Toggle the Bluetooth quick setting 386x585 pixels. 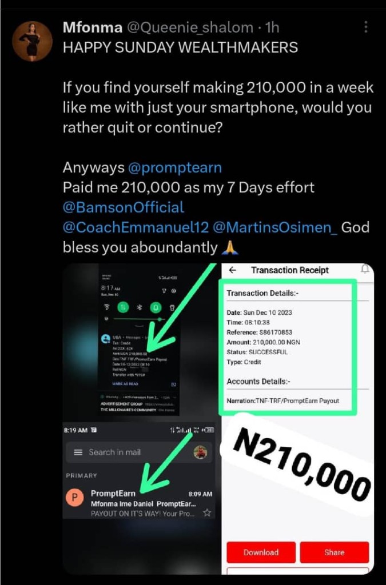(140, 308)
